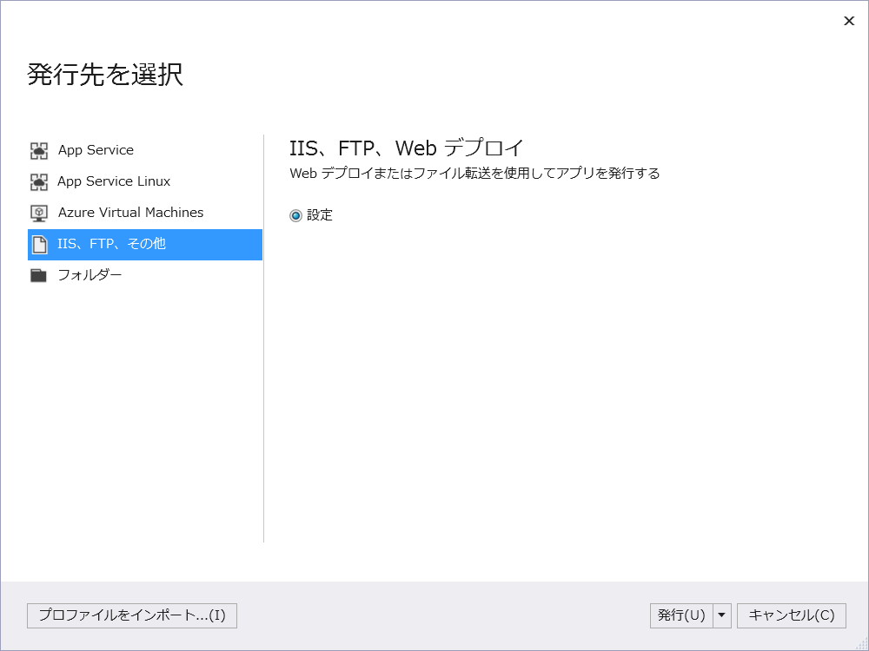Close the publish target dialog
869x651 pixels.
848,21
